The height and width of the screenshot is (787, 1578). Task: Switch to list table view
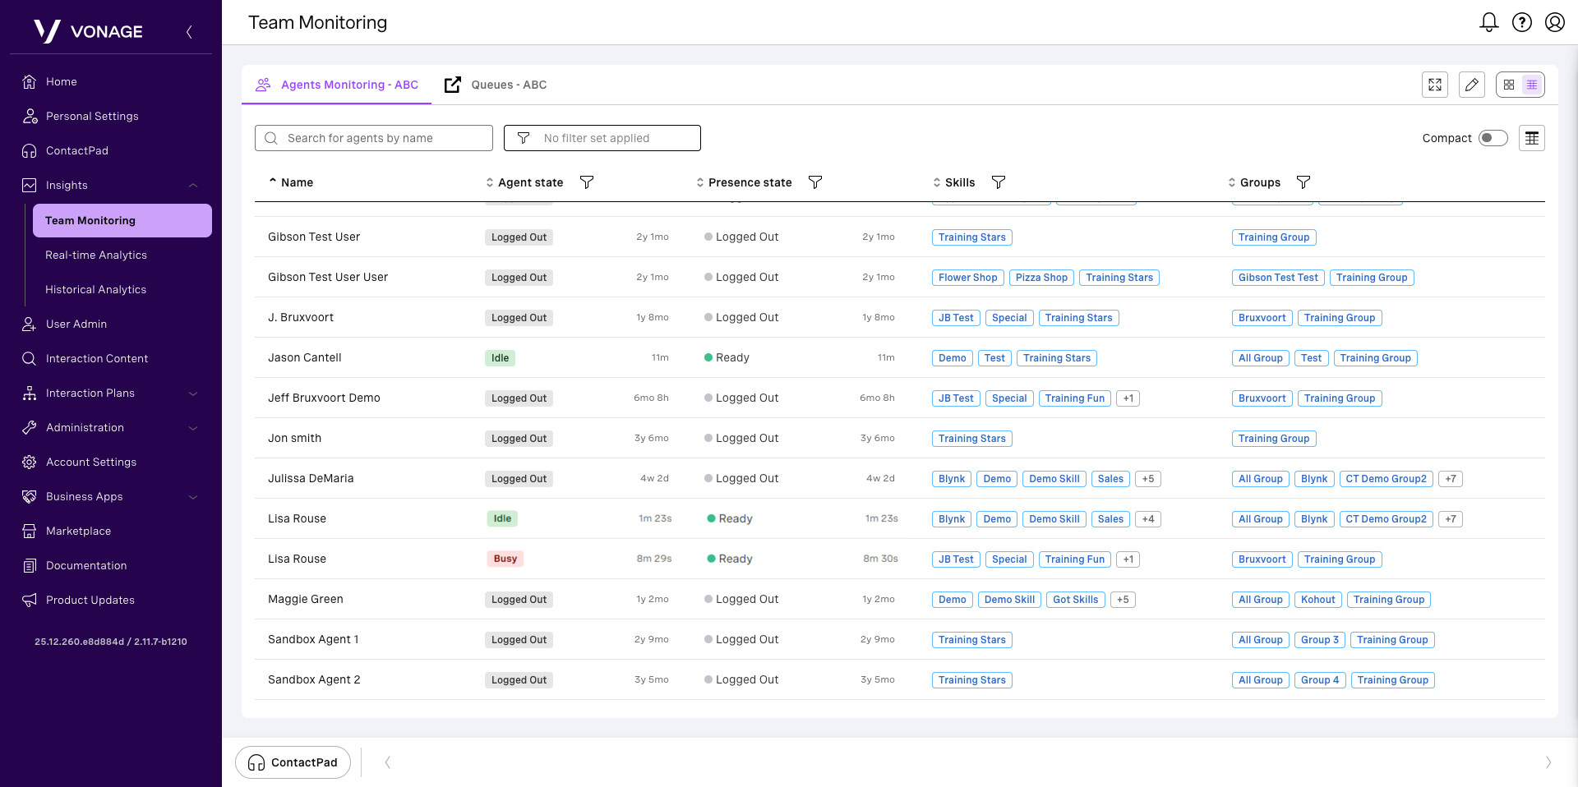point(1532,85)
